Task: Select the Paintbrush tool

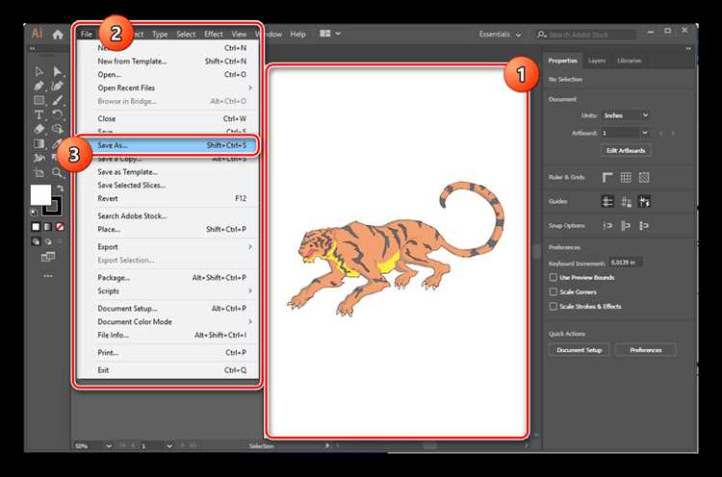Action: 58,100
